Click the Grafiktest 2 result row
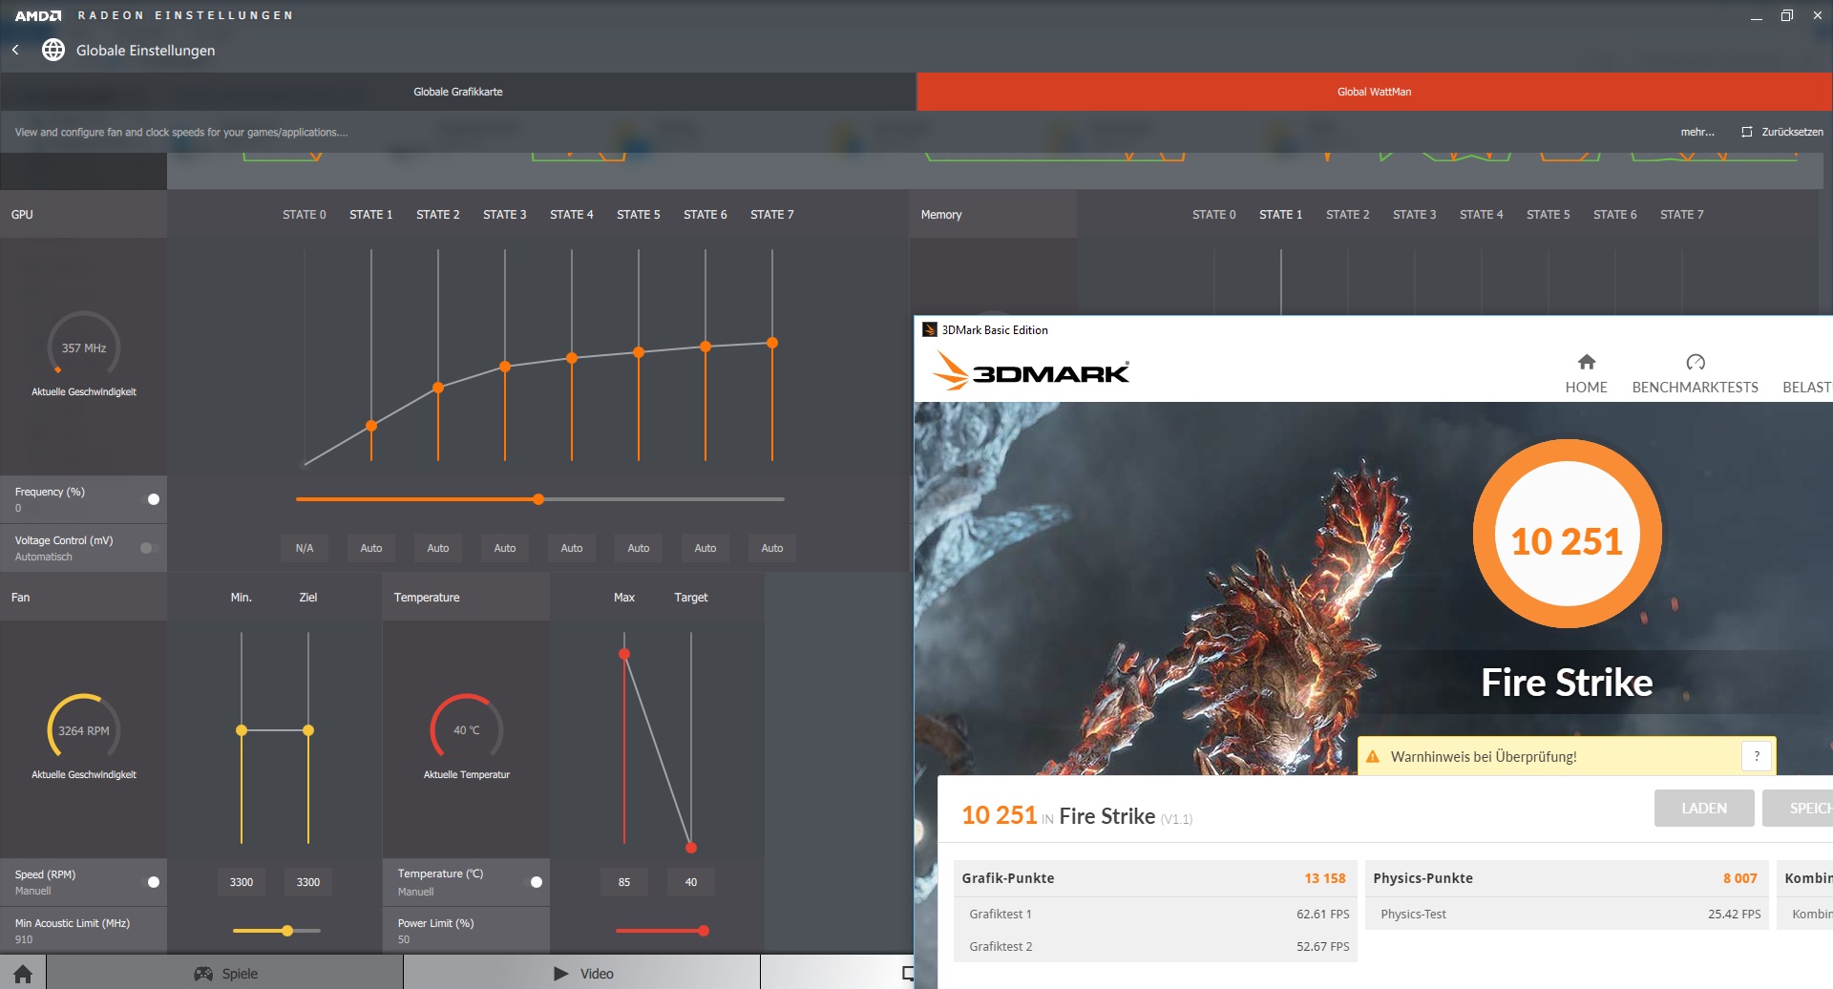This screenshot has height=989, width=1833. tap(1155, 946)
